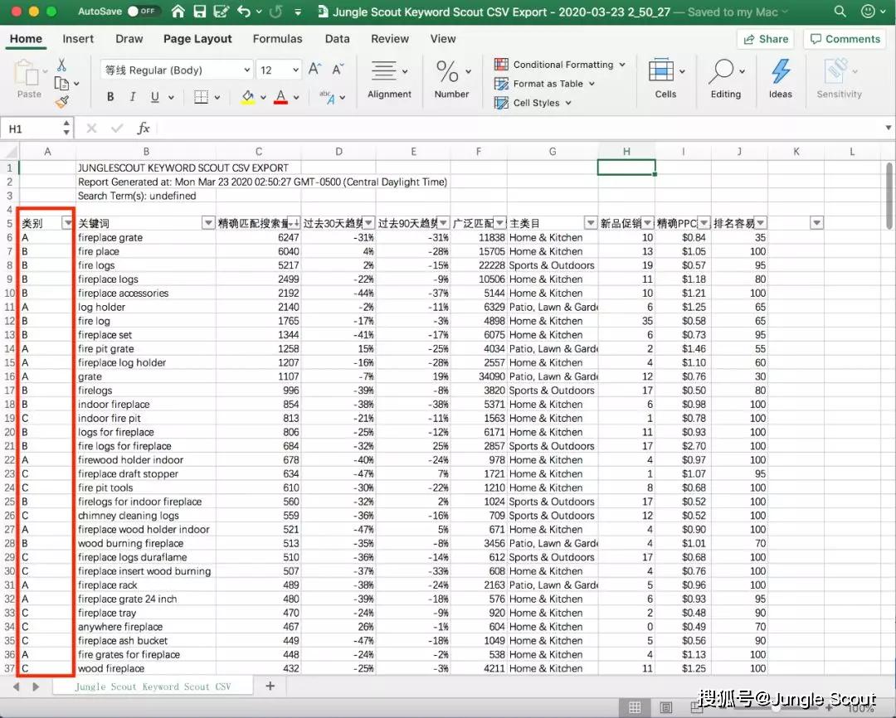Click the Copy icon
This screenshot has height=718, width=896.
click(x=61, y=84)
